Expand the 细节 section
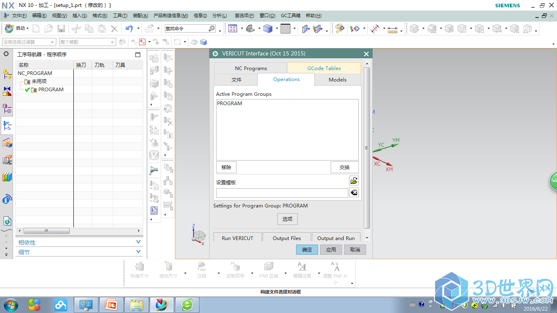This screenshot has height=313, width=557. click(79, 252)
